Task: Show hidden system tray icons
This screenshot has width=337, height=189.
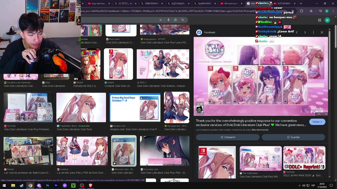Action: (x=299, y=186)
